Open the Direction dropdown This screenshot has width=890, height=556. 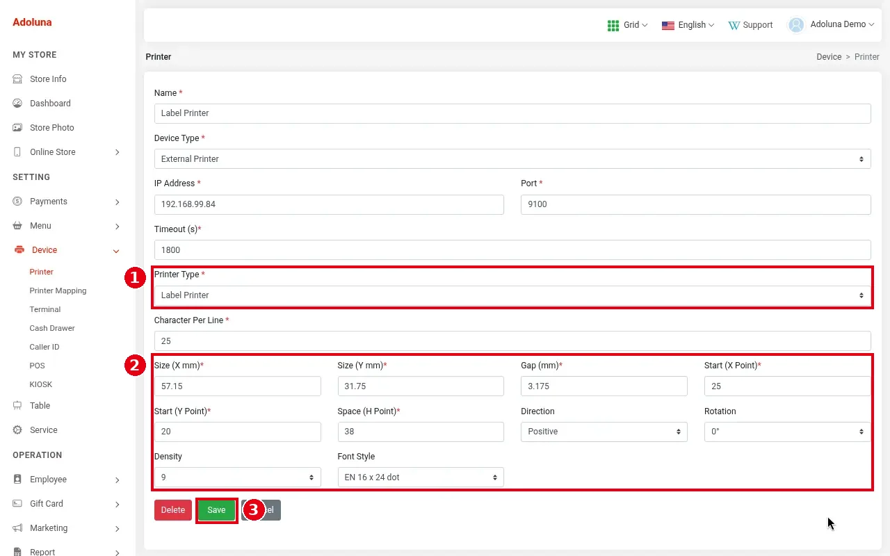click(x=604, y=432)
